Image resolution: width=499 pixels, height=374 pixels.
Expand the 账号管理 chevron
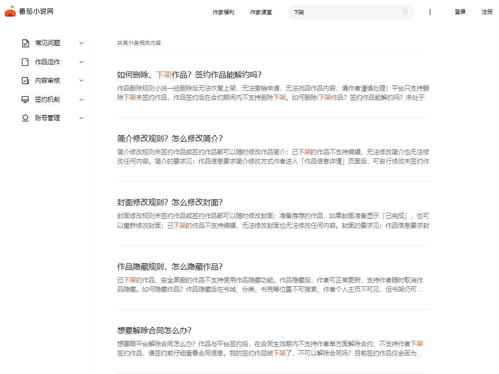click(81, 118)
